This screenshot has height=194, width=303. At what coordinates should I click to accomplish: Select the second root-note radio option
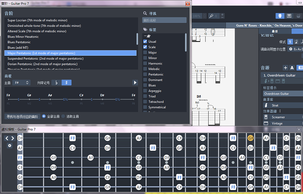pyautogui.click(x=63, y=117)
